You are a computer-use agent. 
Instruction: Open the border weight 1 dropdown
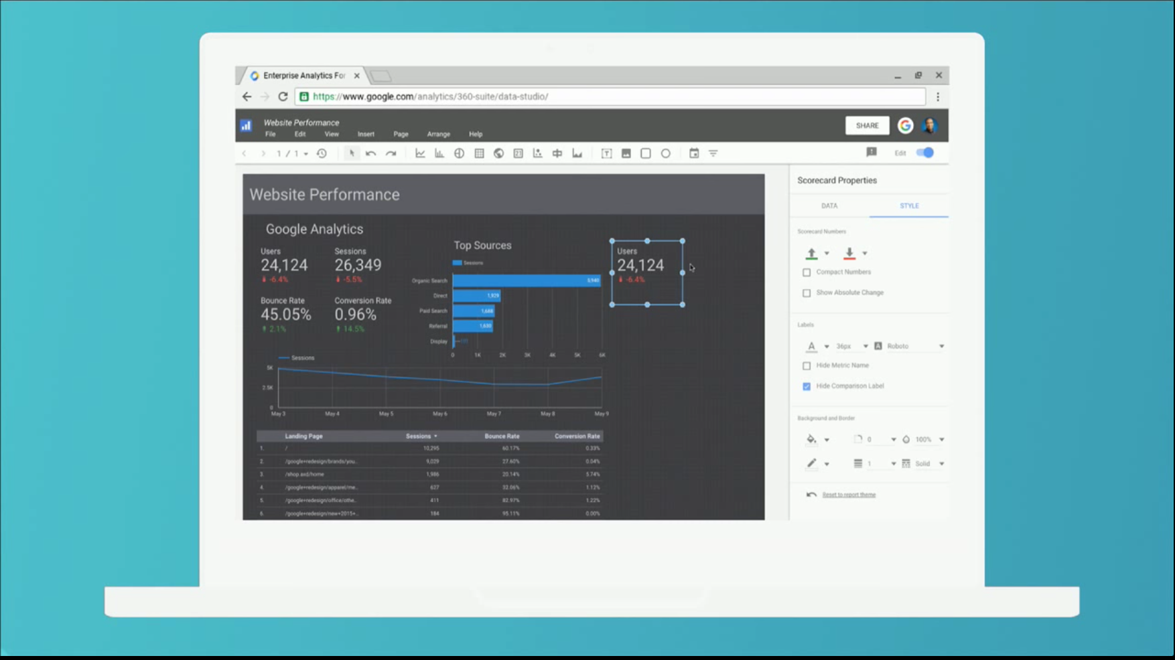pyautogui.click(x=875, y=463)
